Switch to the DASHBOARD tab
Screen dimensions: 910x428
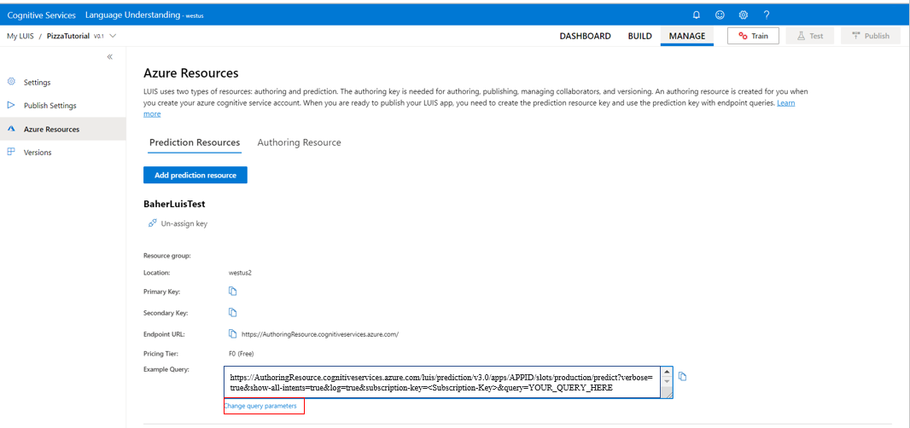pos(585,36)
